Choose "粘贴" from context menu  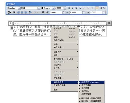(65, 37)
